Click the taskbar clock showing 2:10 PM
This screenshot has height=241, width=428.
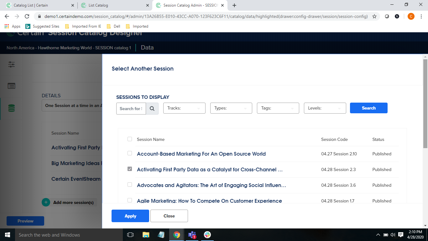coord(415,235)
